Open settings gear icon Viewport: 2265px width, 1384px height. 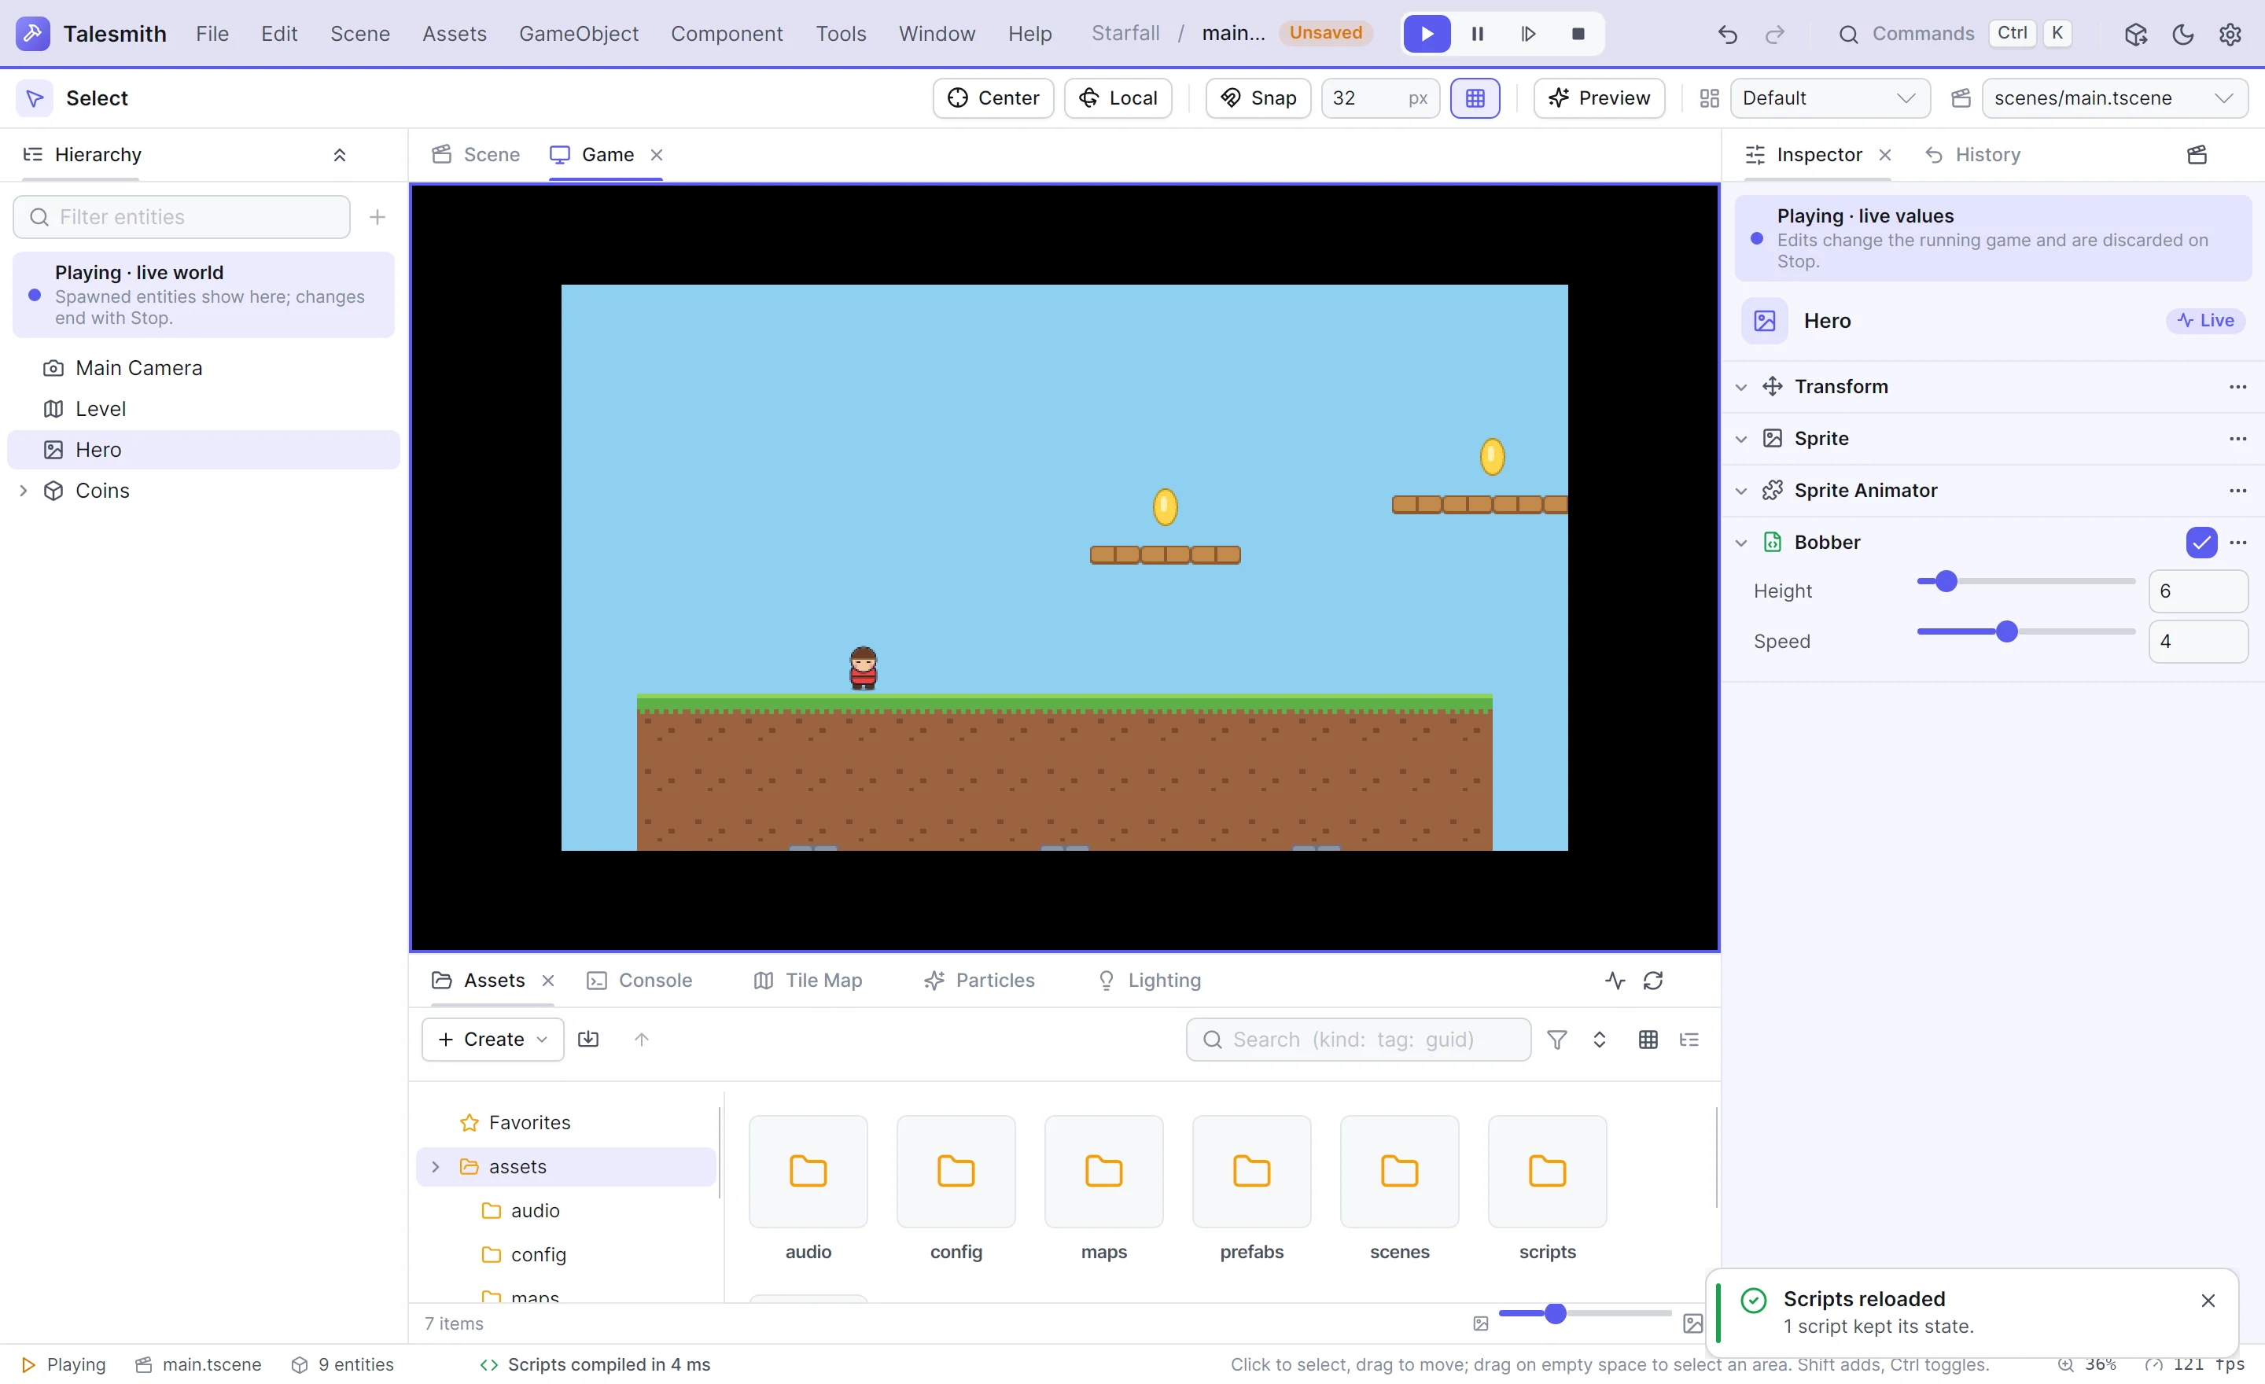(x=2229, y=34)
